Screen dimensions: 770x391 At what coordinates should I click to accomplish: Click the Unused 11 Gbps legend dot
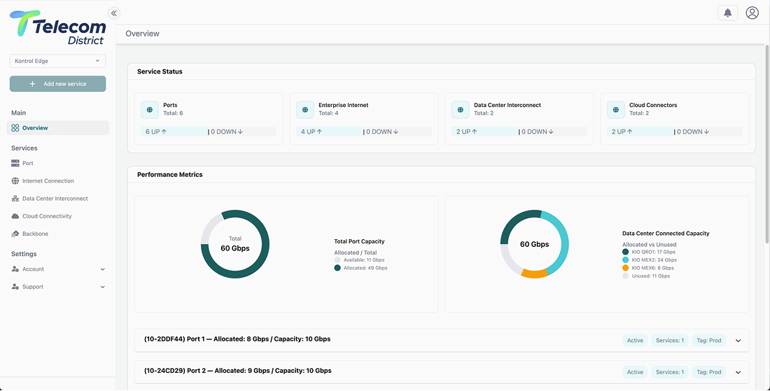tap(625, 276)
